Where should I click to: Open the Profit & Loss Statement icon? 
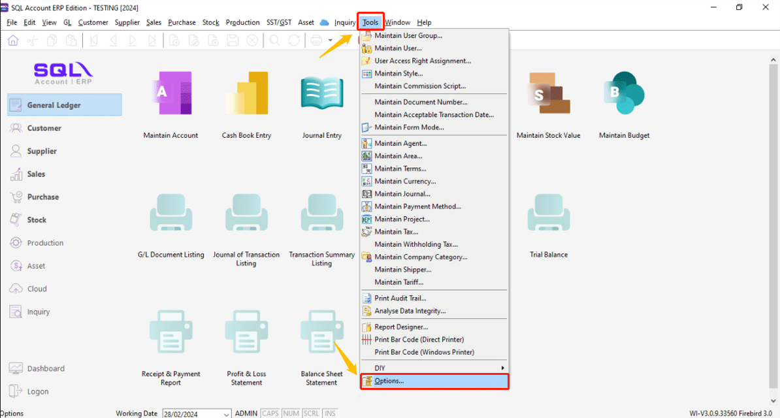click(x=246, y=333)
